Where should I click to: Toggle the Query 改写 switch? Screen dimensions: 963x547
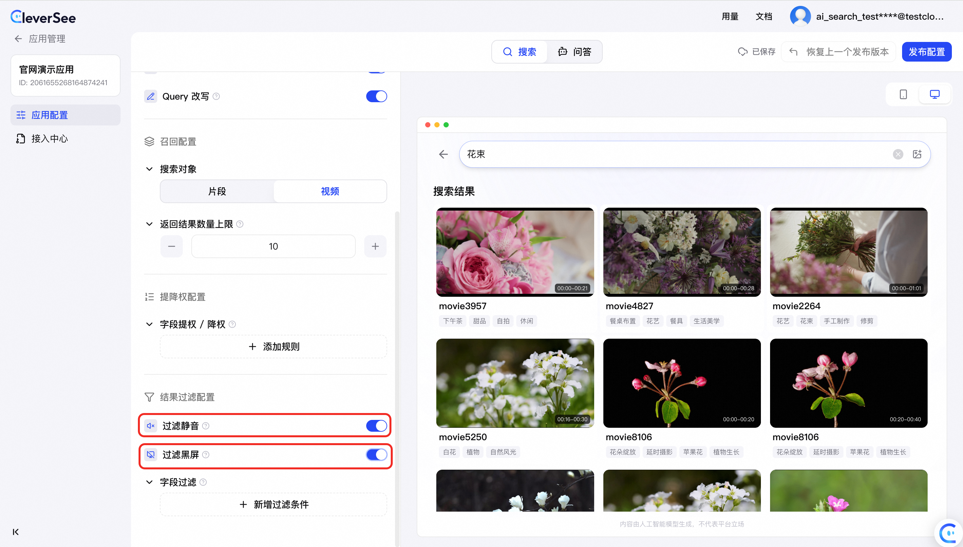tap(376, 97)
